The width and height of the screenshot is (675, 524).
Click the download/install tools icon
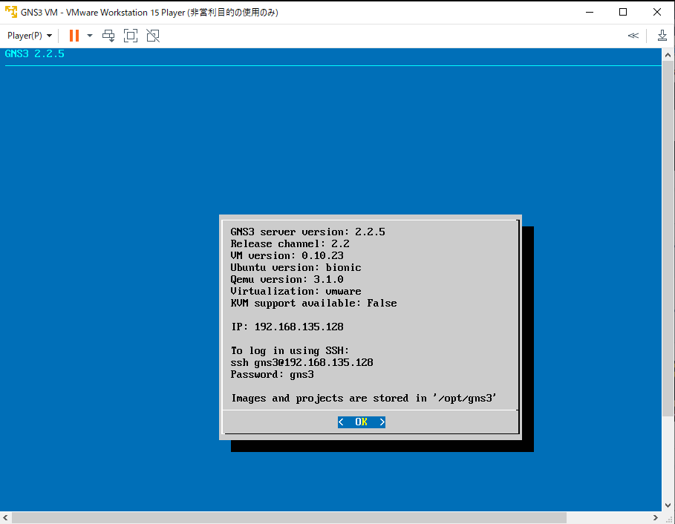662,36
